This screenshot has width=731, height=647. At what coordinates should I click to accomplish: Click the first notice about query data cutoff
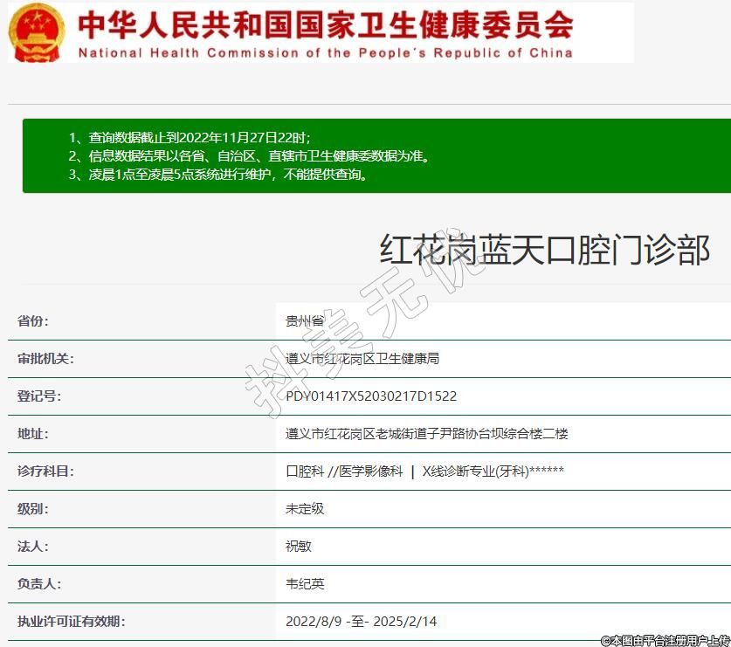click(190, 138)
